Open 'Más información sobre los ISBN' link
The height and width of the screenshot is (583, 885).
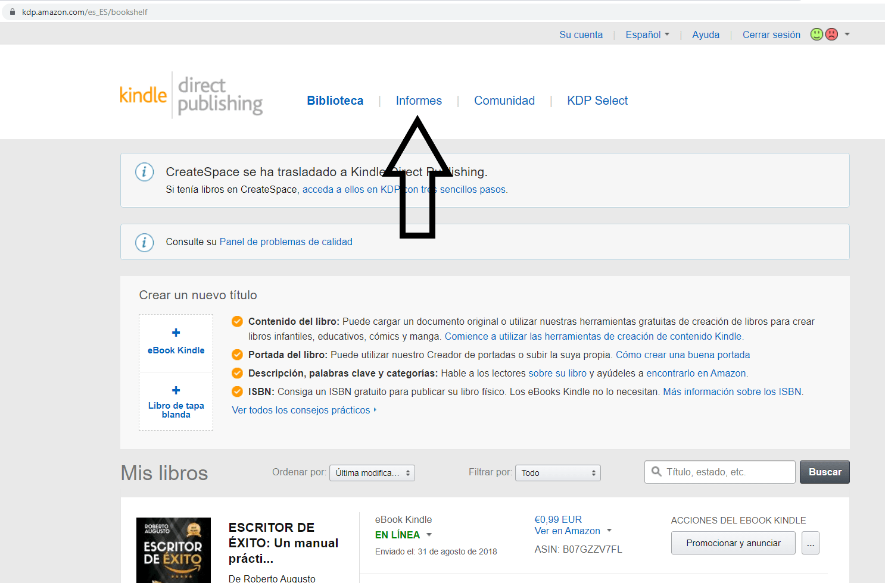tap(732, 391)
